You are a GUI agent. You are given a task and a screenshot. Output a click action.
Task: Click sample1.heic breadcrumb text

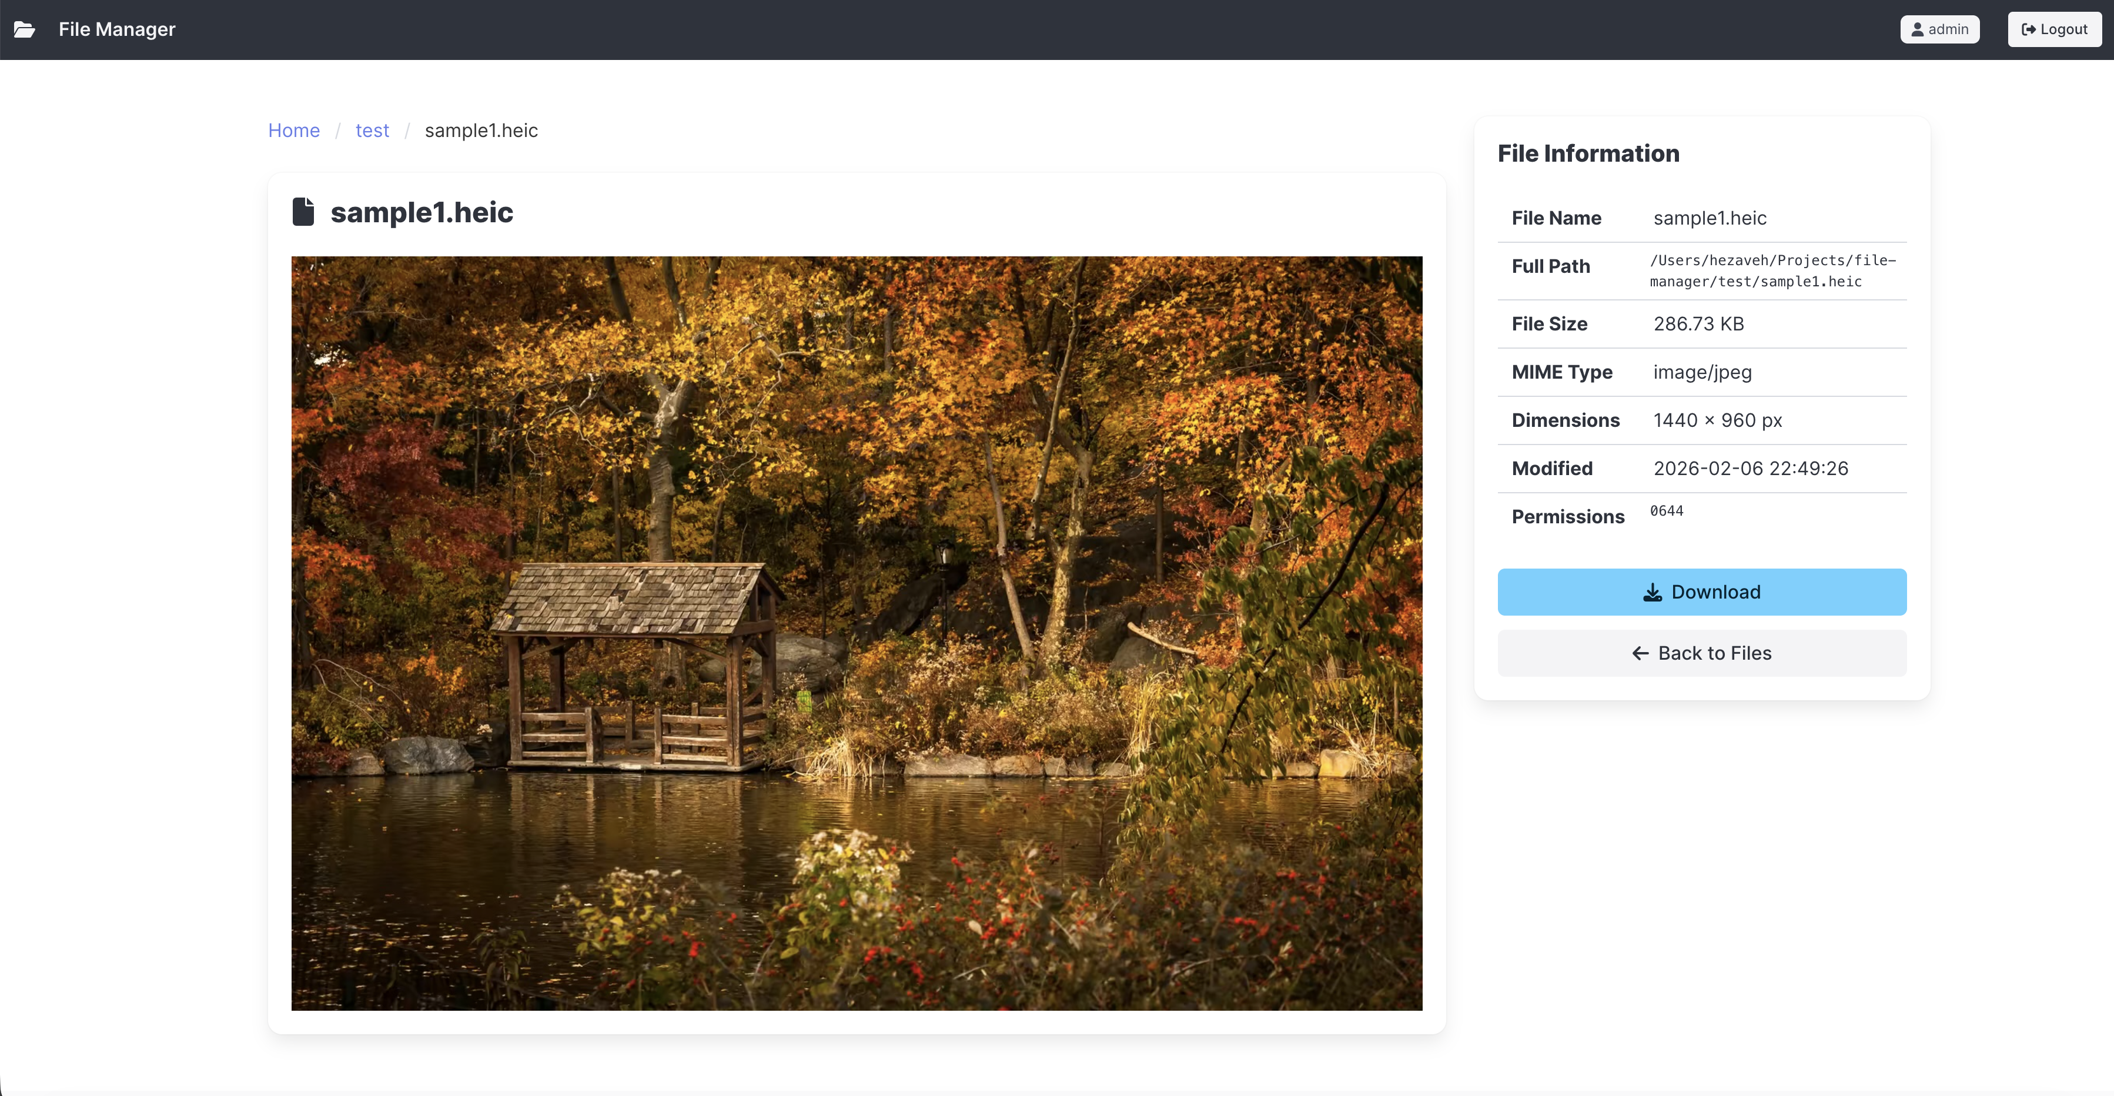coord(481,131)
